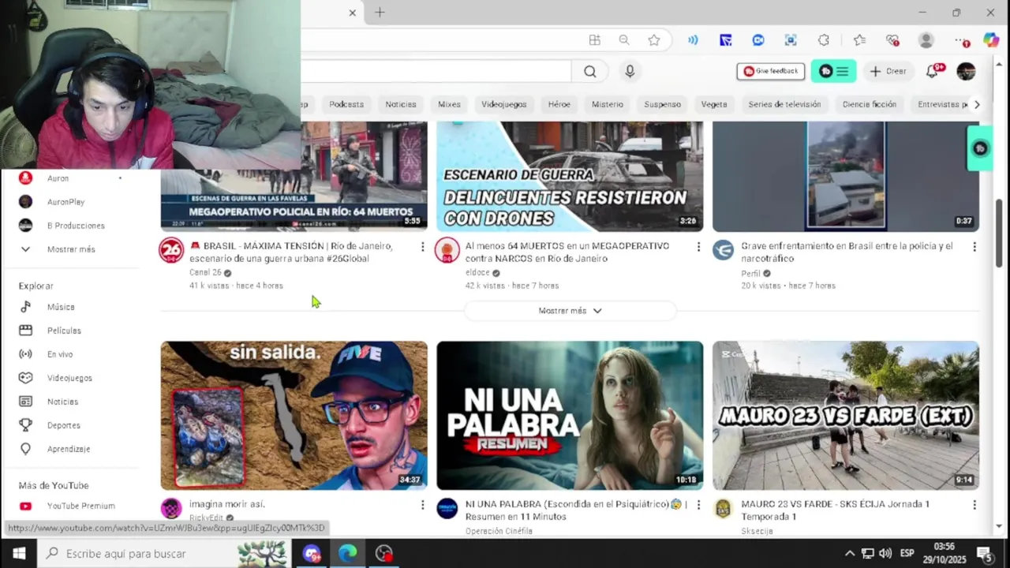
Task: Open YouTube notifications bell
Action: [x=933, y=72]
